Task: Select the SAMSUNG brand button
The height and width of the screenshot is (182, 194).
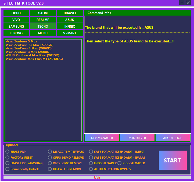Action: 16,26
